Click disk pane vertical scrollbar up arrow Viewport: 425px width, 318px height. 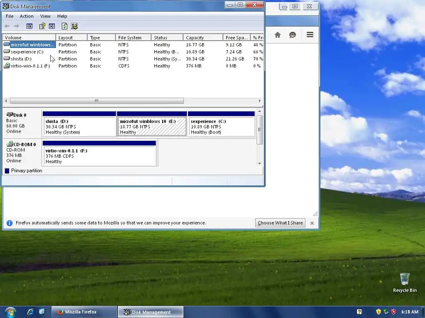coord(260,111)
